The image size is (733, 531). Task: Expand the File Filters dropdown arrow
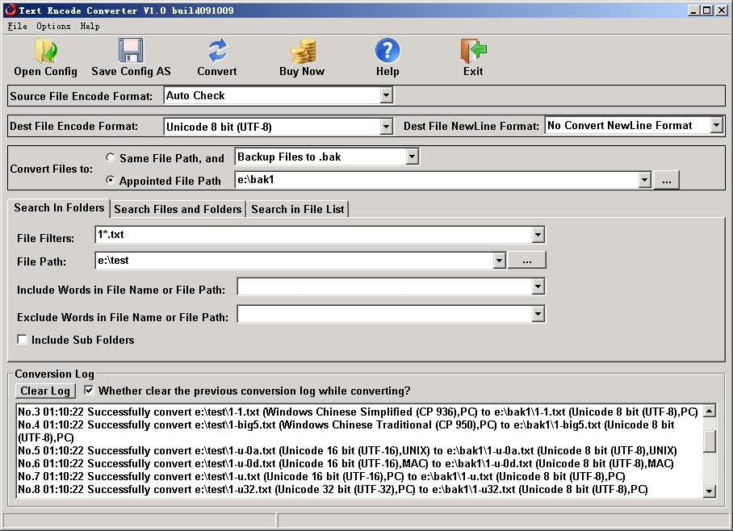tap(538, 235)
